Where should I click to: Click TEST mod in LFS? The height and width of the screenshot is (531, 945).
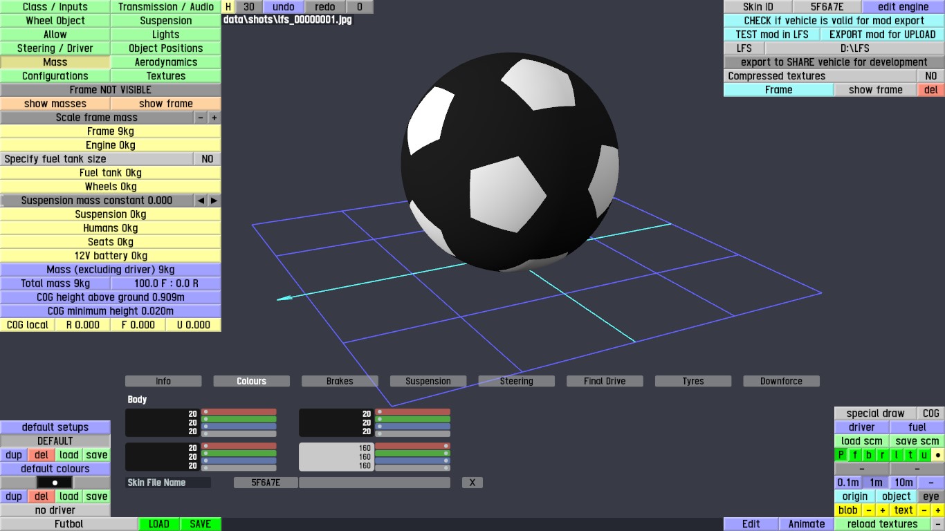[772, 35]
